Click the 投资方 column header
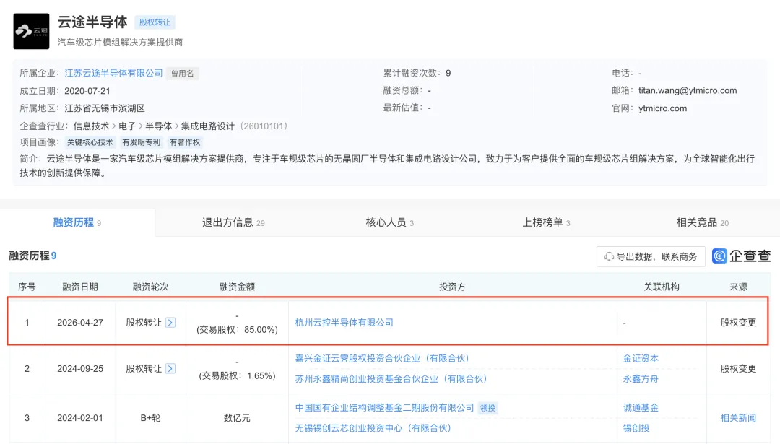Viewport: 780px width, 444px height. (452, 287)
